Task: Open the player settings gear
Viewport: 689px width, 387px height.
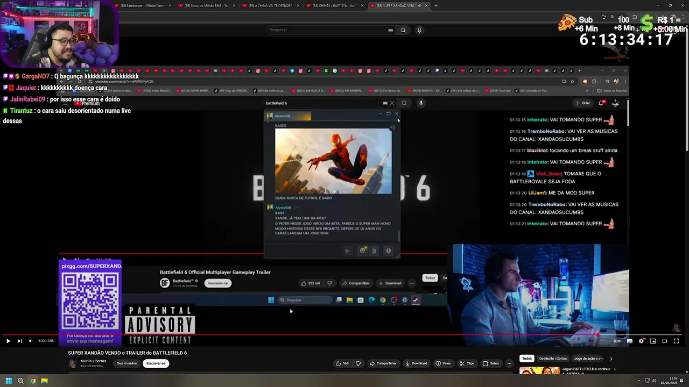Action: (641, 341)
